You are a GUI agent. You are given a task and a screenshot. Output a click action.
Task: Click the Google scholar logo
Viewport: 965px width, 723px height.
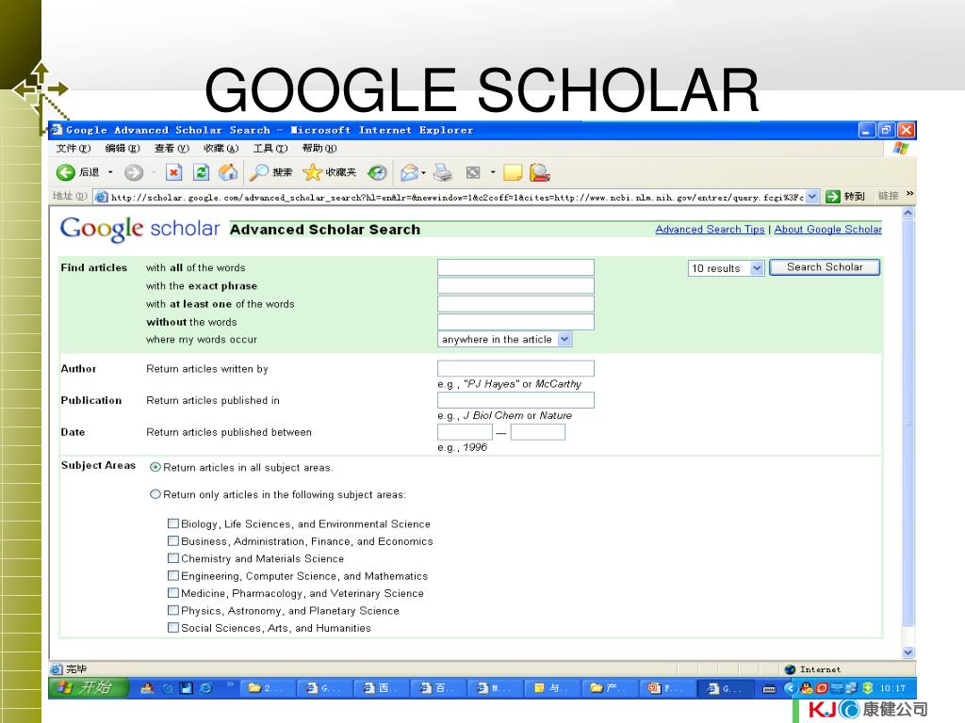139,229
